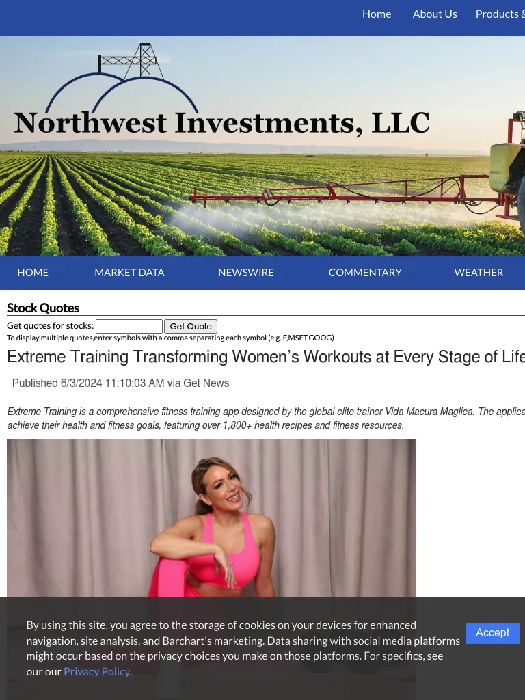Open the MARKET DATA section
The width and height of the screenshot is (525, 700).
click(x=129, y=272)
